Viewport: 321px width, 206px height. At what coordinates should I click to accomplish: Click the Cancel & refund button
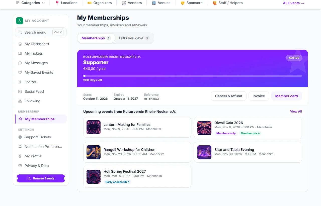click(229, 96)
